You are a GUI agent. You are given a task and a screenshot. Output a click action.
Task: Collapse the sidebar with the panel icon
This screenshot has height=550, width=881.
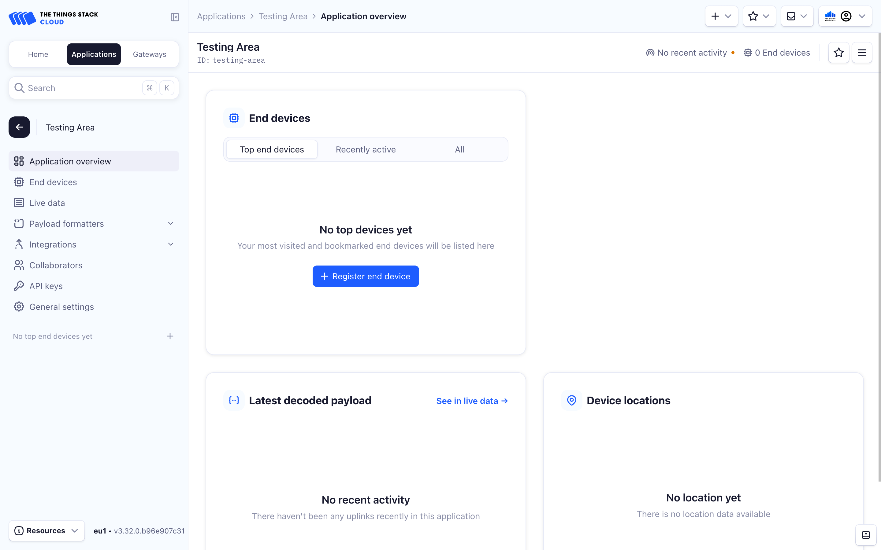[x=175, y=17]
